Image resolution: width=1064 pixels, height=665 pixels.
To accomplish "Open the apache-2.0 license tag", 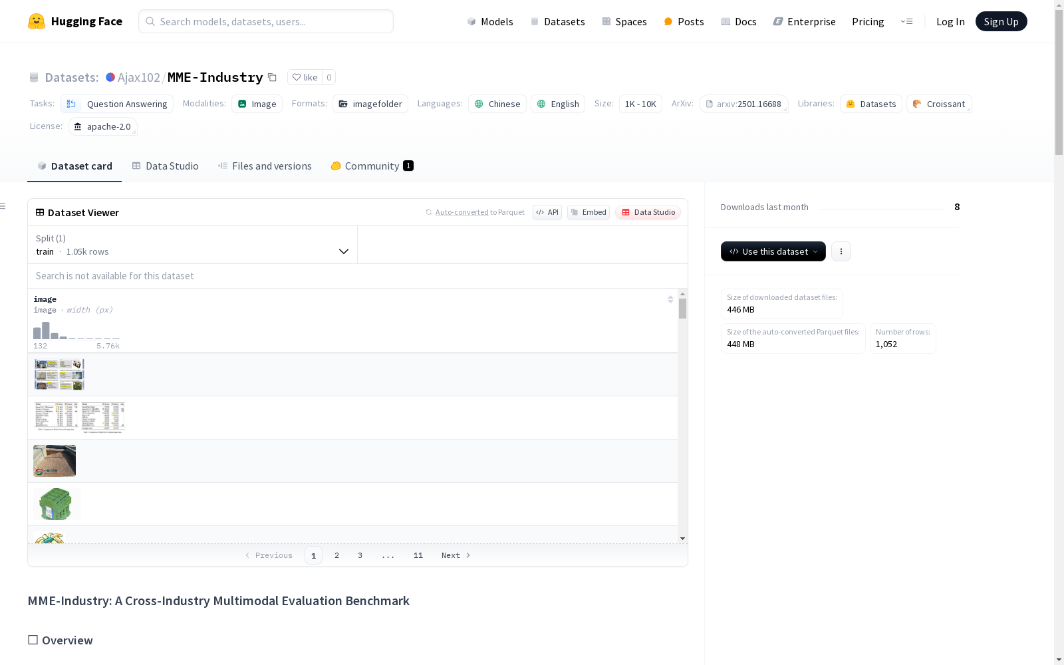I will coord(102,126).
